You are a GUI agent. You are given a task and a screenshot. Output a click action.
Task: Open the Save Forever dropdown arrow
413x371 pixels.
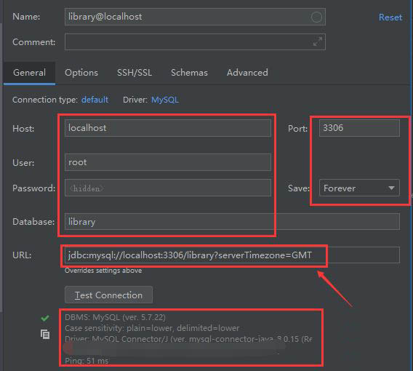[x=391, y=188]
